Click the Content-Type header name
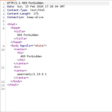 point(17,10)
